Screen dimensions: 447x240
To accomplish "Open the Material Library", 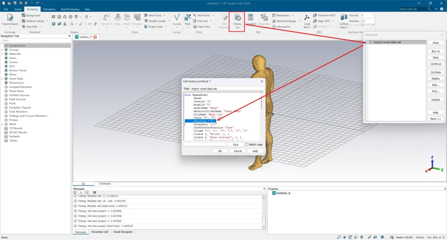I will point(34,21).
